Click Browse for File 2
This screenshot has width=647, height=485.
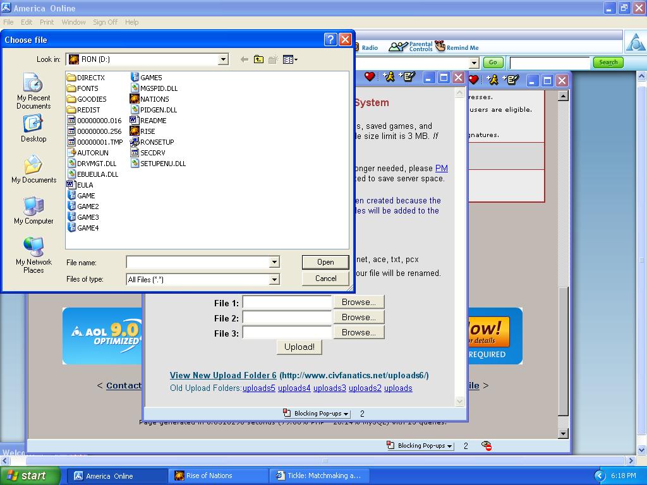(x=359, y=317)
